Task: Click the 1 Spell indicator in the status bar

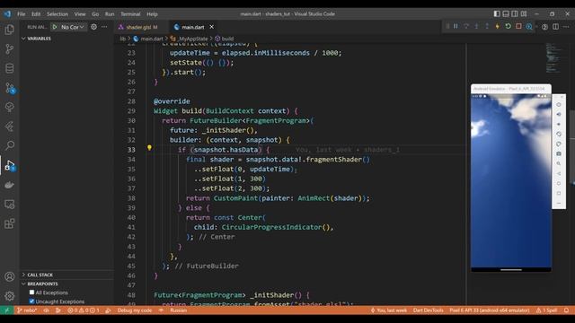Action: click(x=547, y=310)
